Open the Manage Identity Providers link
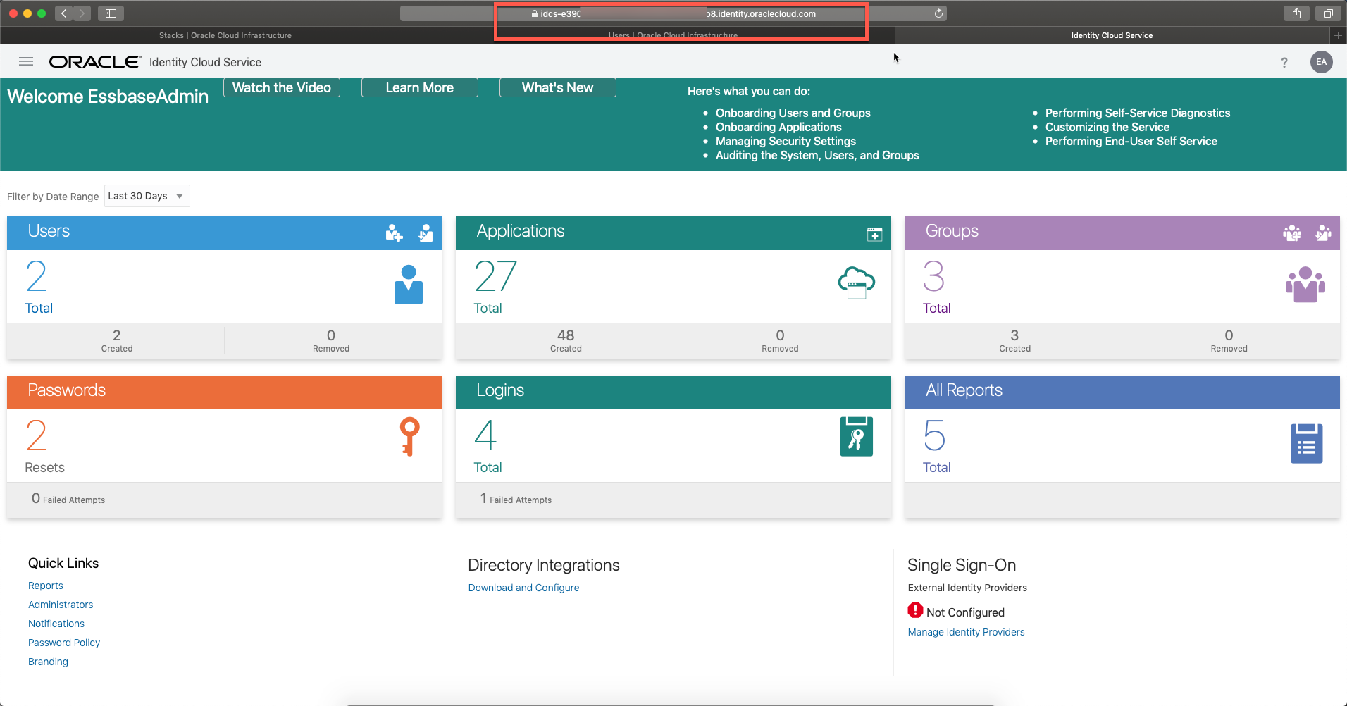 click(x=966, y=632)
